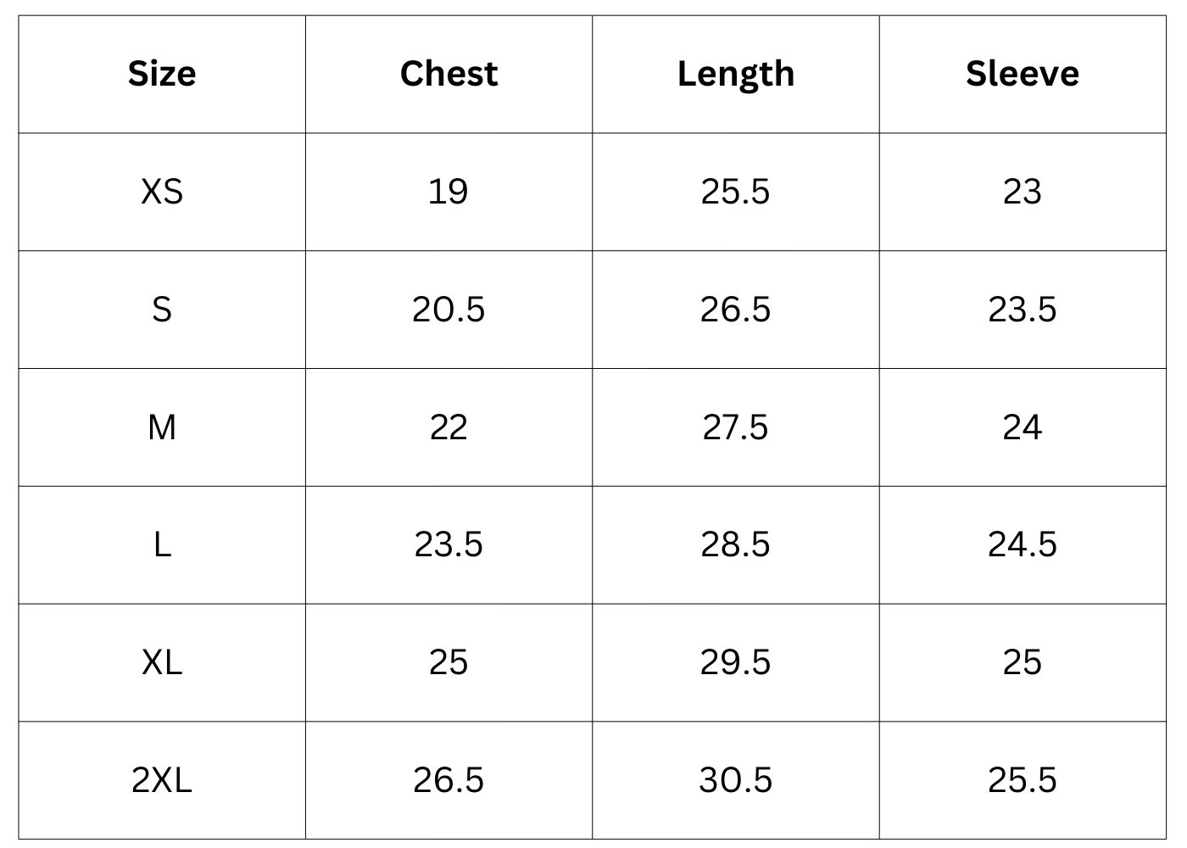This screenshot has width=1187, height=848.
Task: Select the Chest column header
Action: [449, 74]
